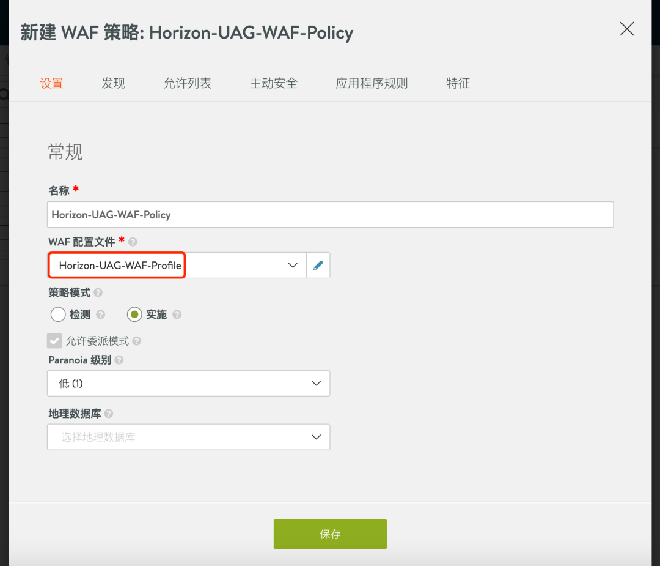Click the 名称 input field
The image size is (660, 566).
pyautogui.click(x=331, y=215)
